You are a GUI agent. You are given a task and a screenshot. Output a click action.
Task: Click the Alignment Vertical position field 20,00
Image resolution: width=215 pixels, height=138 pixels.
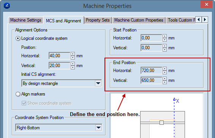coord(60,66)
